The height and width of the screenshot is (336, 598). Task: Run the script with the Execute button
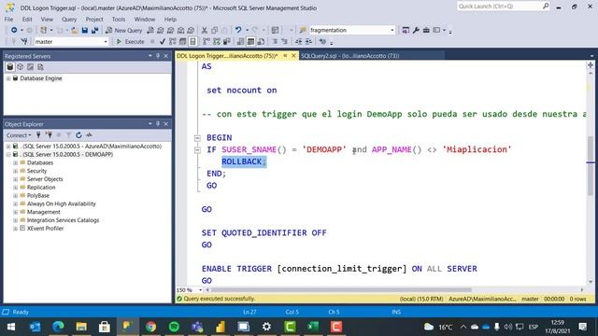(130, 41)
